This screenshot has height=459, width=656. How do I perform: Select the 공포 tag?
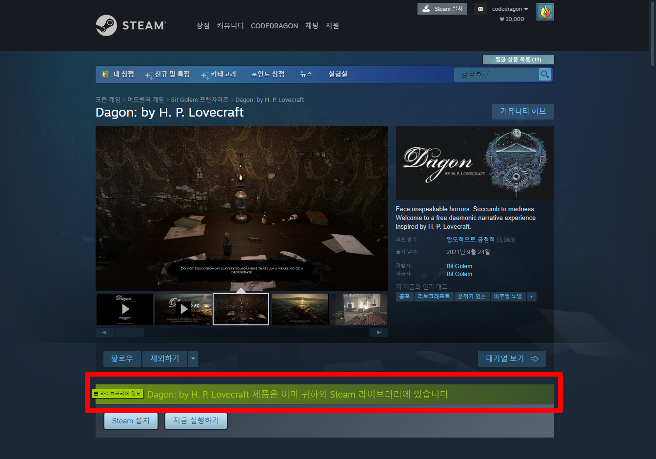point(405,297)
